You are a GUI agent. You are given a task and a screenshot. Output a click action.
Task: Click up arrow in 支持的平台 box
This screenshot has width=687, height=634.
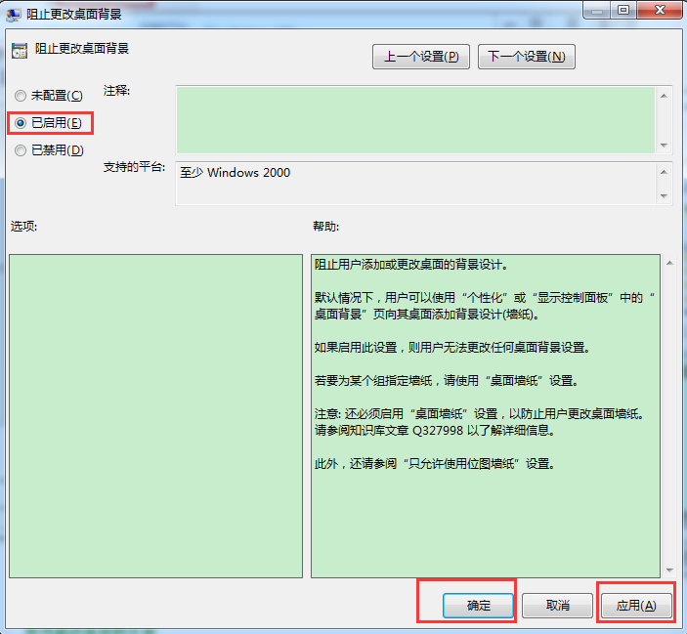click(x=664, y=170)
